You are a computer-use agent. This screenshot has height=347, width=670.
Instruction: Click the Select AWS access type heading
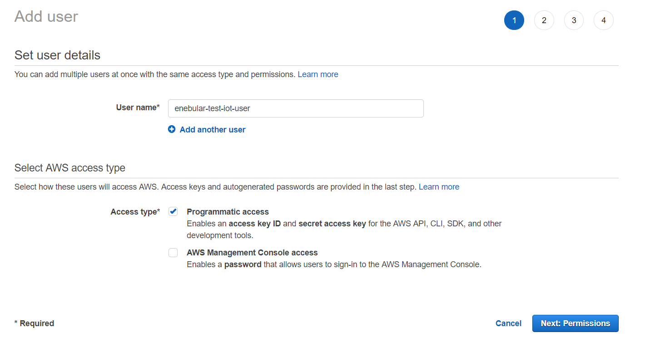(70, 168)
